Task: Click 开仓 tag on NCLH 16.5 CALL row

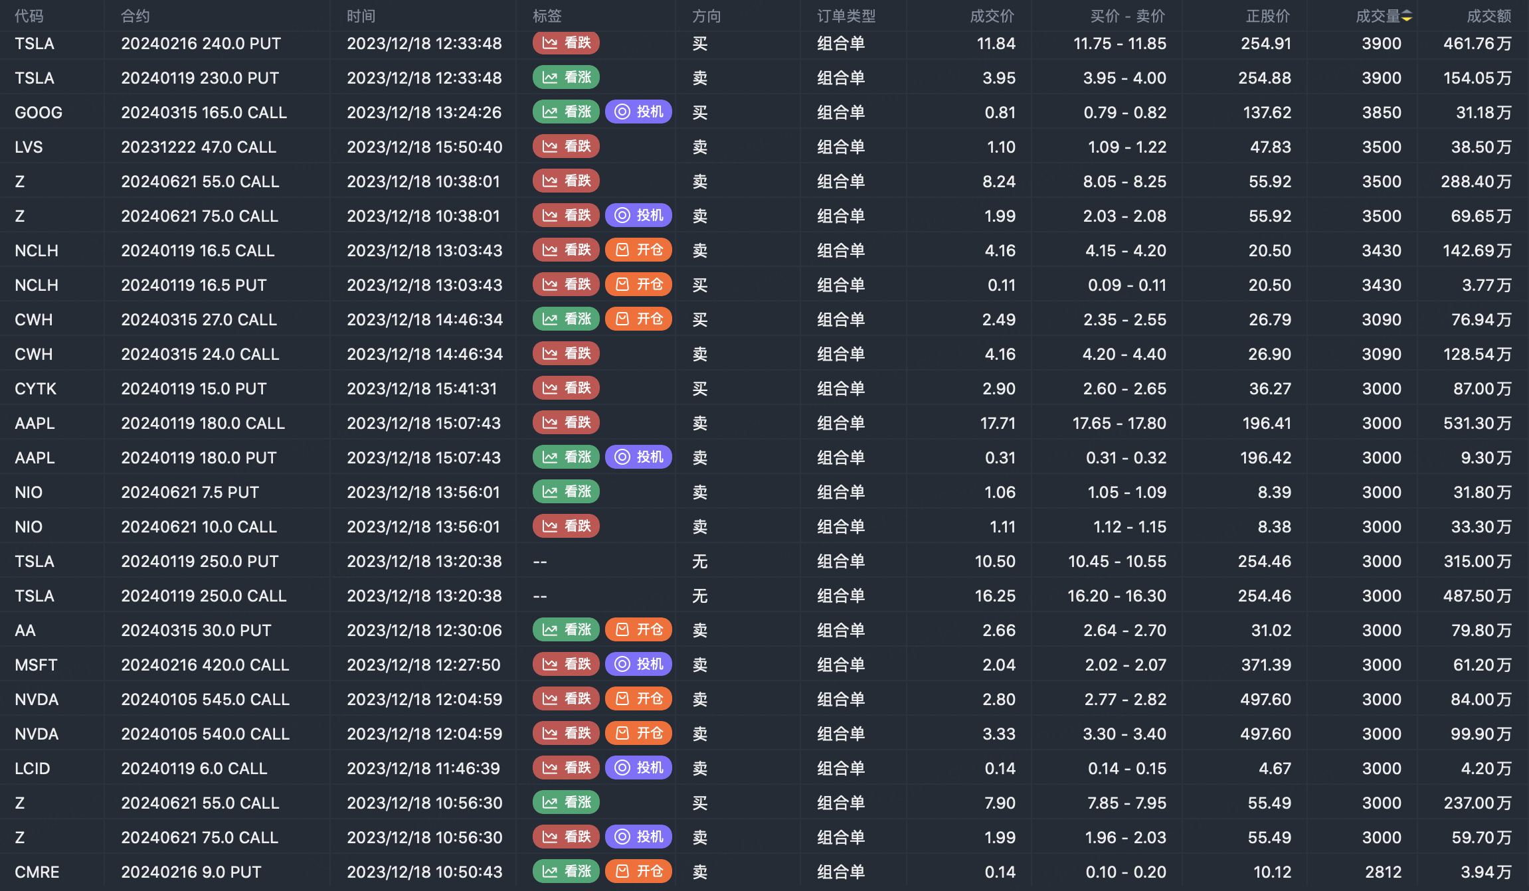Action: click(x=638, y=250)
